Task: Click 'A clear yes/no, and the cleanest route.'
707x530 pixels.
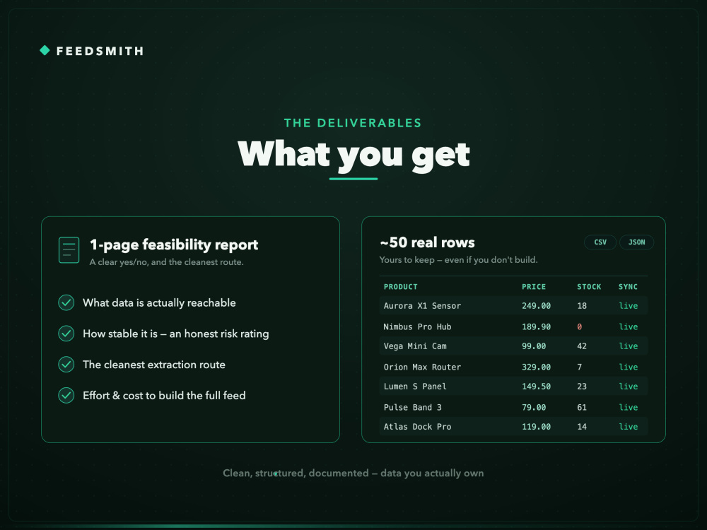Action: coord(166,262)
